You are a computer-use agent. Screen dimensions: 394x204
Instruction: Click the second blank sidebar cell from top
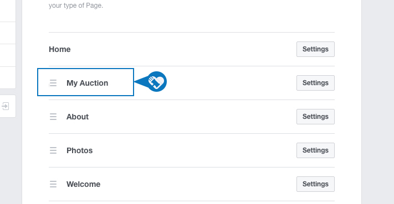pyautogui.click(x=8, y=33)
